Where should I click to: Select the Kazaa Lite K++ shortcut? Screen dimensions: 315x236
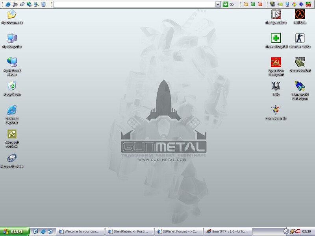coord(12,161)
